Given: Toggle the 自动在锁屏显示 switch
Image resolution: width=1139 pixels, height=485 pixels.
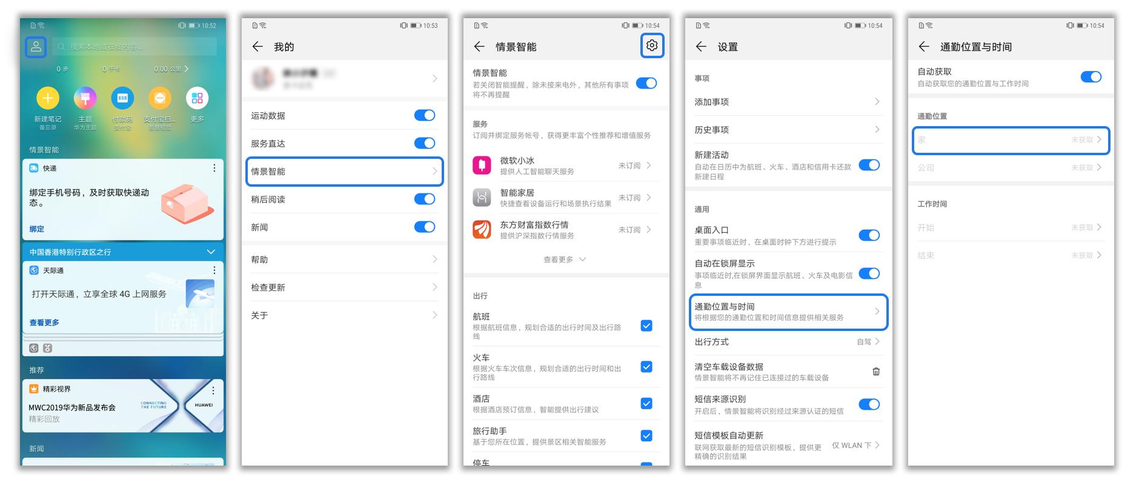Looking at the screenshot, I should pos(869,273).
